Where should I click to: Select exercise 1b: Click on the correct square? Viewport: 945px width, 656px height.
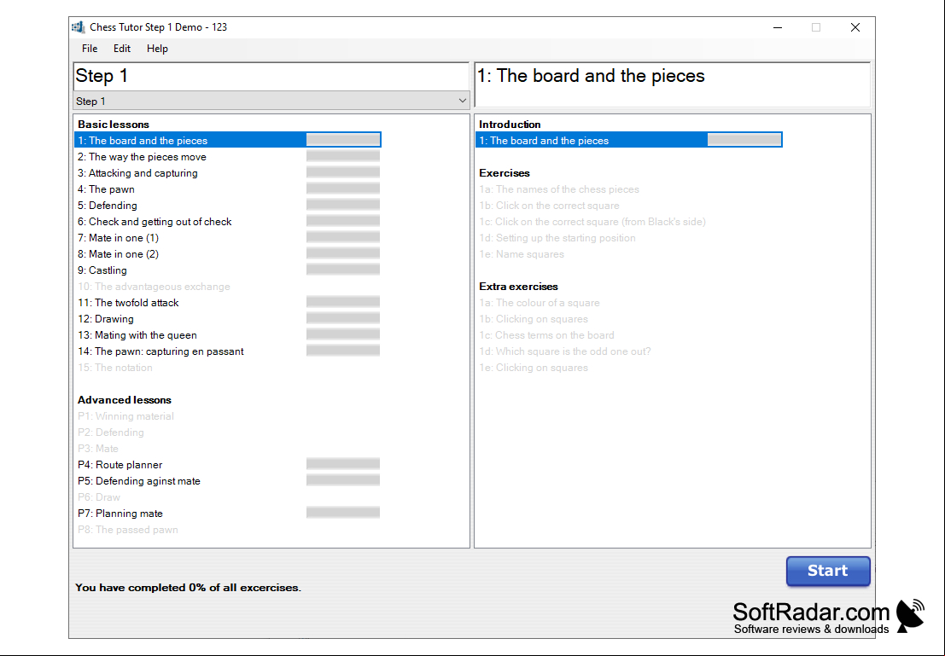tap(549, 206)
